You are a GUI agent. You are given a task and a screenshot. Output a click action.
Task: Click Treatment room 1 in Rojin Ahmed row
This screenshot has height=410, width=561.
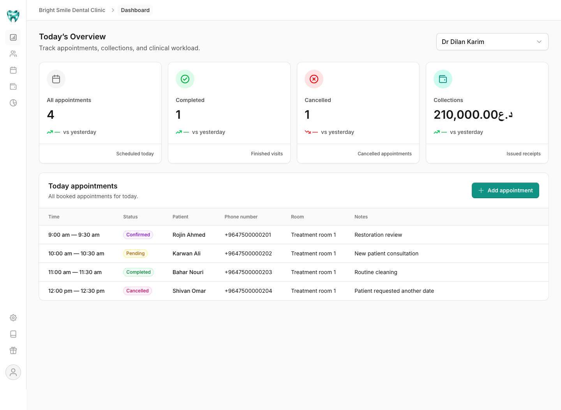coord(313,235)
